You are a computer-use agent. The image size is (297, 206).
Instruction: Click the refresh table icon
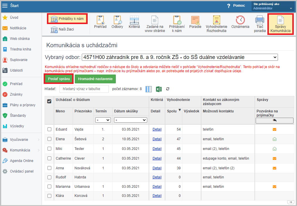click(168, 89)
